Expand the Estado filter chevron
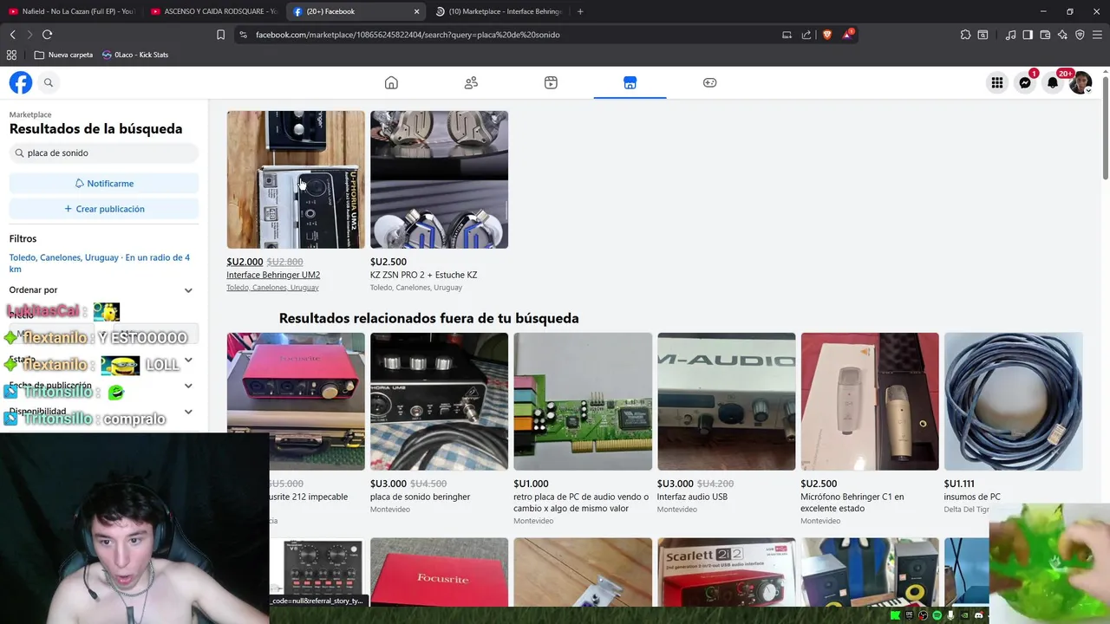 [188, 360]
